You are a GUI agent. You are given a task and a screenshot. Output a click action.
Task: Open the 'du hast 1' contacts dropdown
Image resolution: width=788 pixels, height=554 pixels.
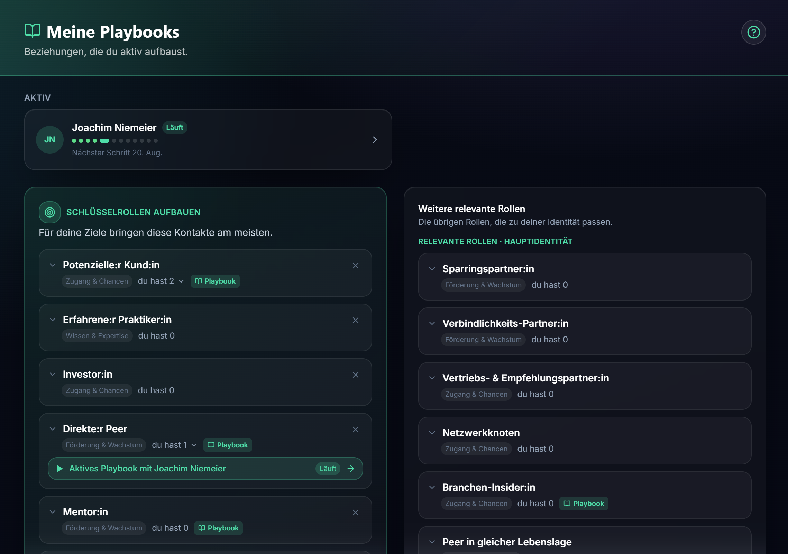pos(174,445)
